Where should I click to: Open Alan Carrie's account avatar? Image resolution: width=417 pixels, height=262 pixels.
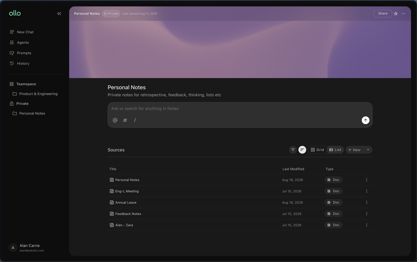pos(13,248)
